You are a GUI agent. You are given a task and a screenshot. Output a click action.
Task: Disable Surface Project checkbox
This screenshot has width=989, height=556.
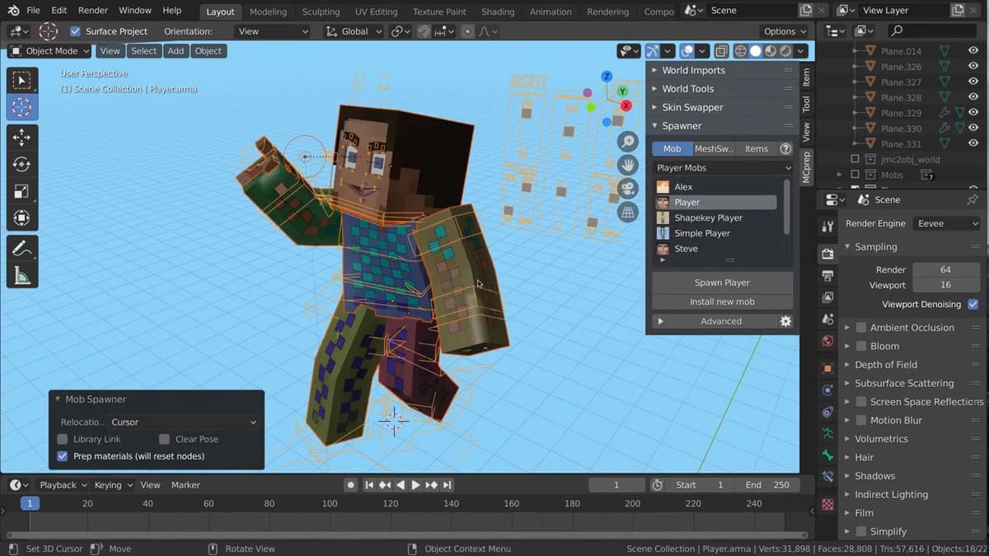(75, 31)
